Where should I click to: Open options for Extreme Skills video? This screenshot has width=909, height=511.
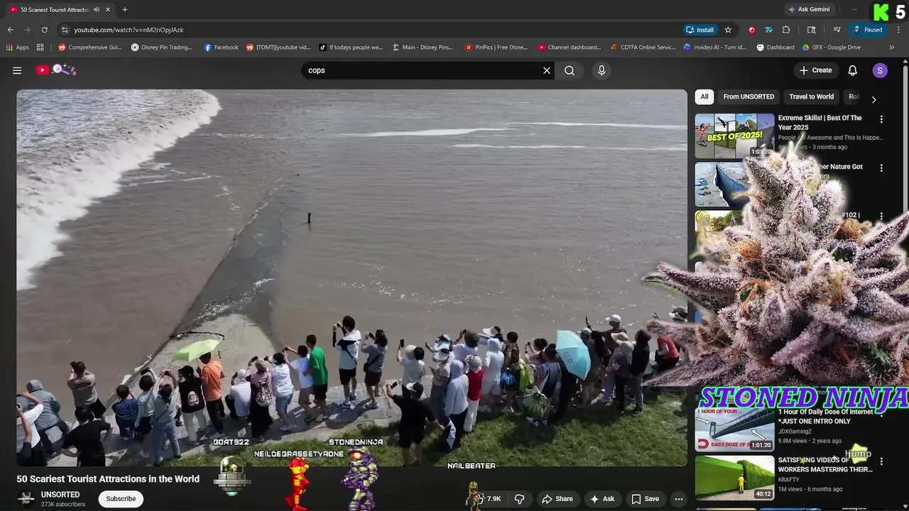(x=881, y=120)
